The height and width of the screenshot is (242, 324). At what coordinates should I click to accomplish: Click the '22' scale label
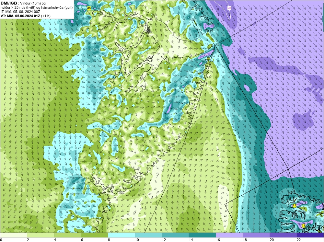pos(299,240)
